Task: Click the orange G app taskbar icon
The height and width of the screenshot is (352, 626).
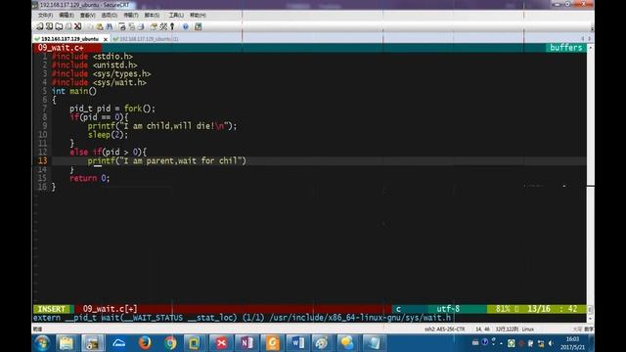Action: click(272, 343)
